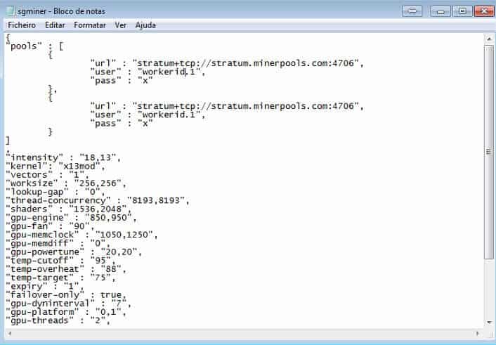The height and width of the screenshot is (345, 496).
Task: Click the second "pass" : "x" line
Action: click(122, 123)
